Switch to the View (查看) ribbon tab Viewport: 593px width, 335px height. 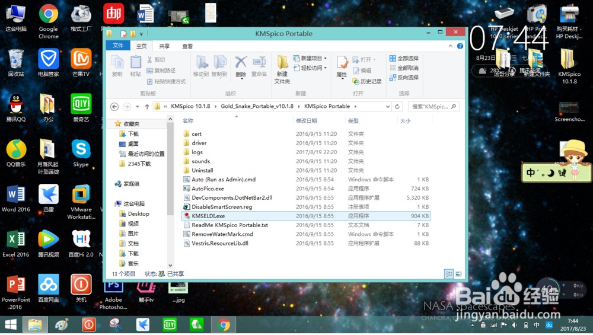coord(187,46)
